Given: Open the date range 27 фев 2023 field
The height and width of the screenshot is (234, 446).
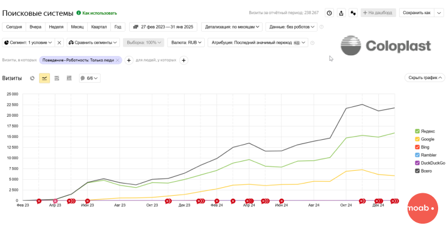Looking at the screenshot, I should coord(163,27).
